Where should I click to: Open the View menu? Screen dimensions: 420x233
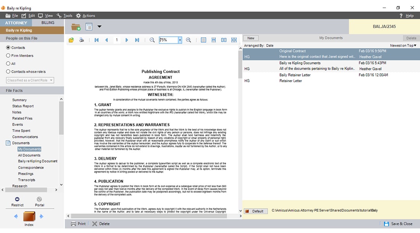(45, 16)
